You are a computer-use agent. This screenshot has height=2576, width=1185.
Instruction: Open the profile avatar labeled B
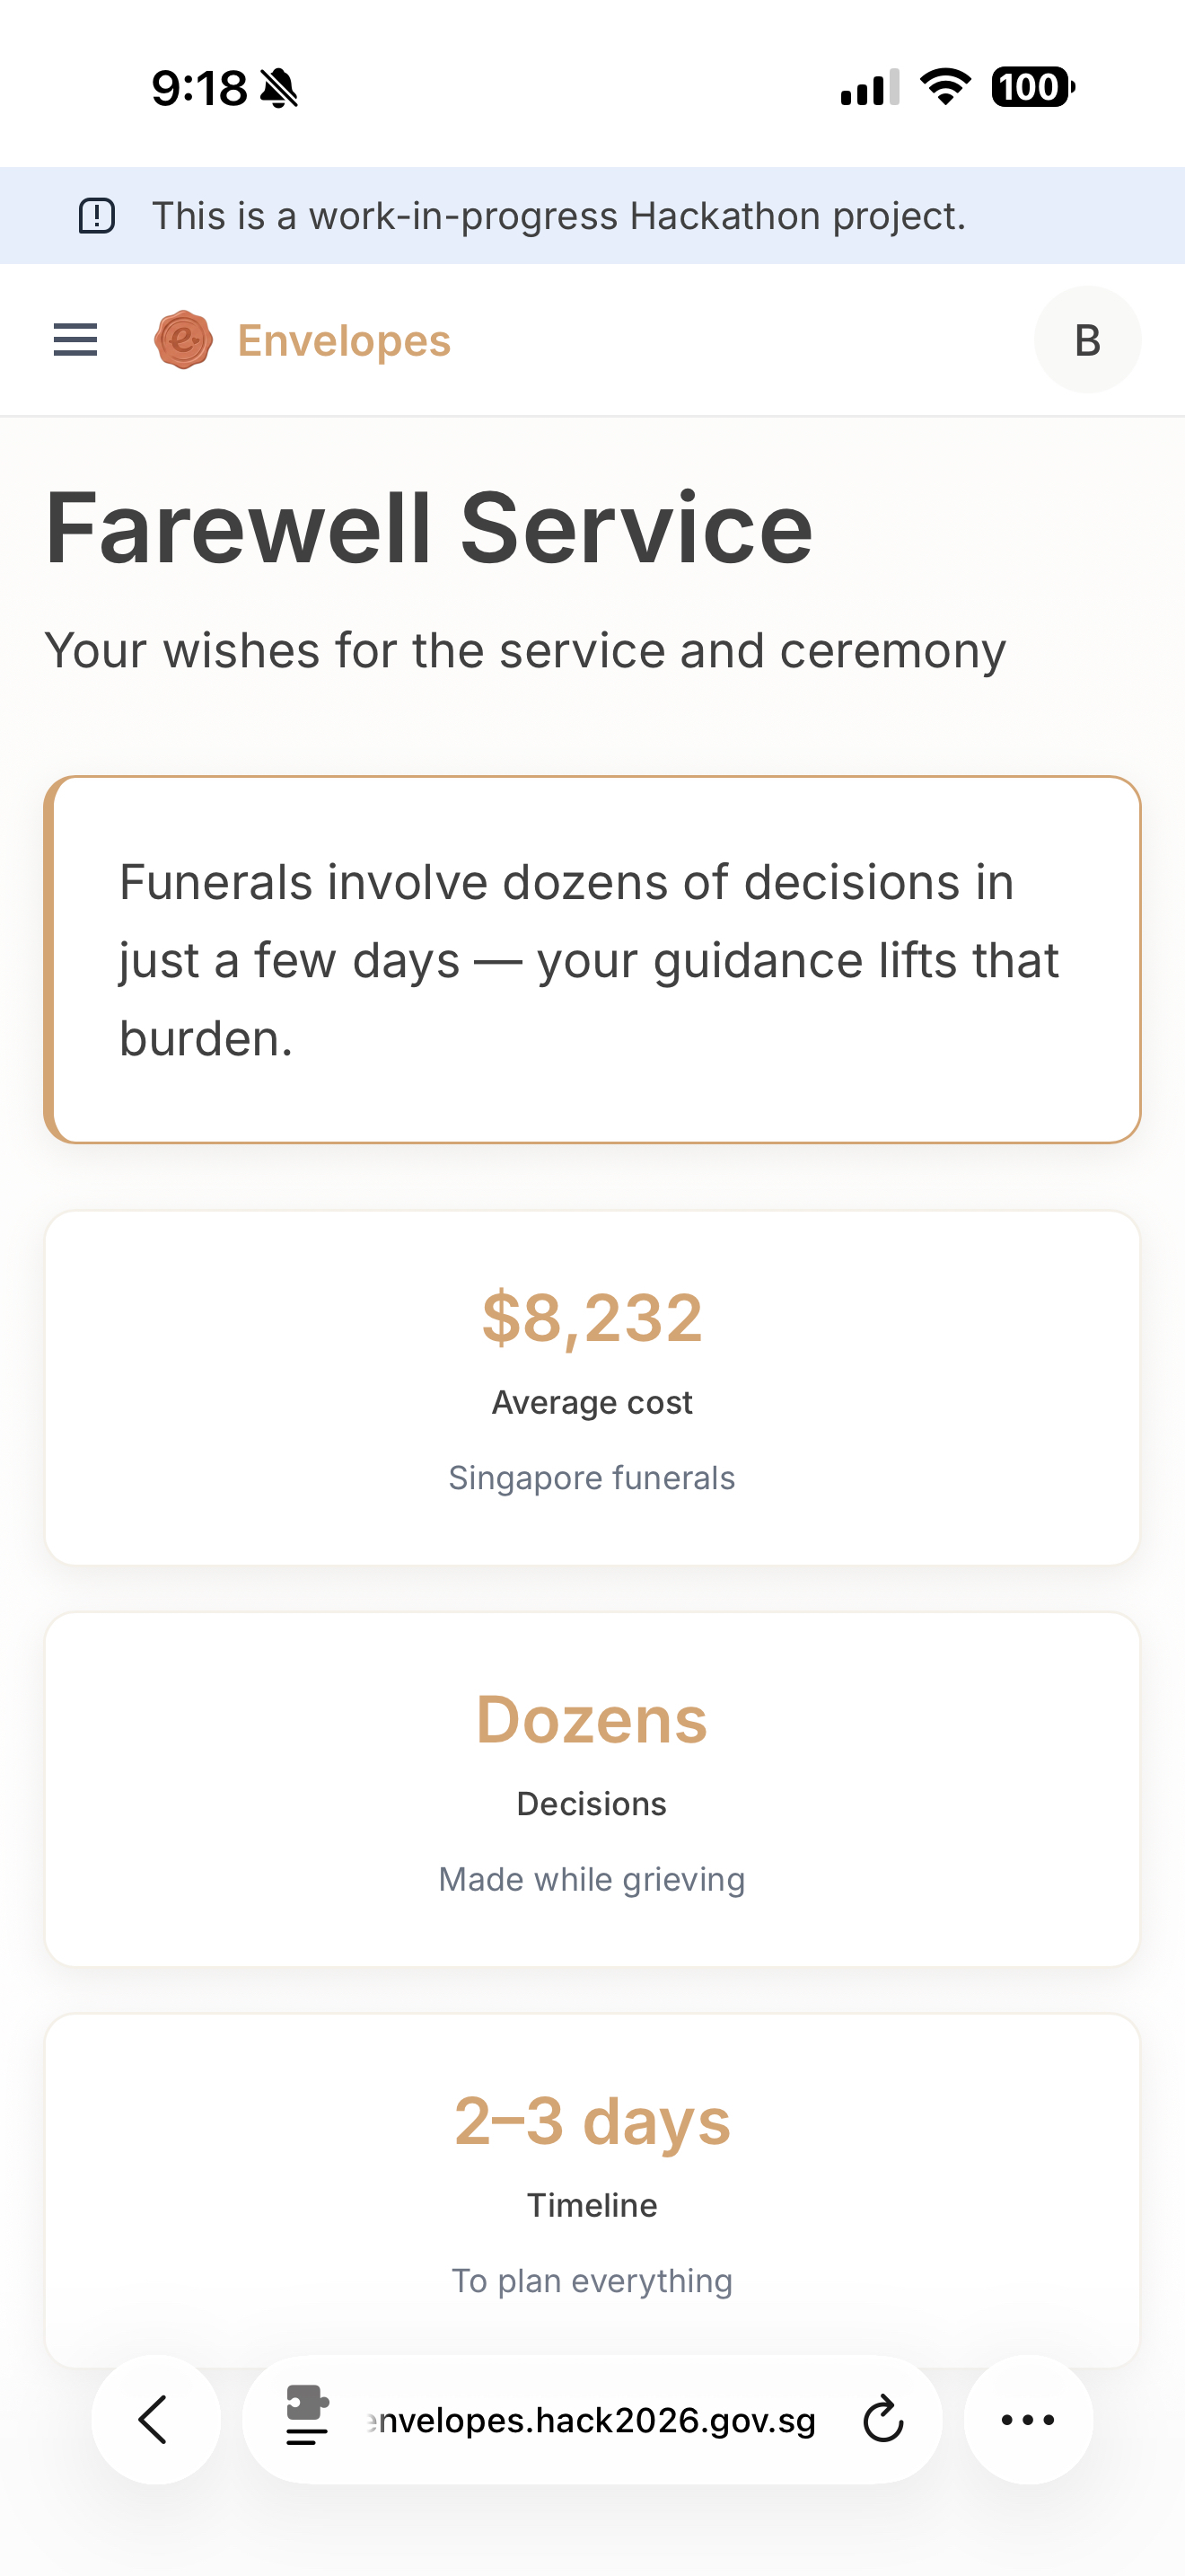tap(1087, 340)
